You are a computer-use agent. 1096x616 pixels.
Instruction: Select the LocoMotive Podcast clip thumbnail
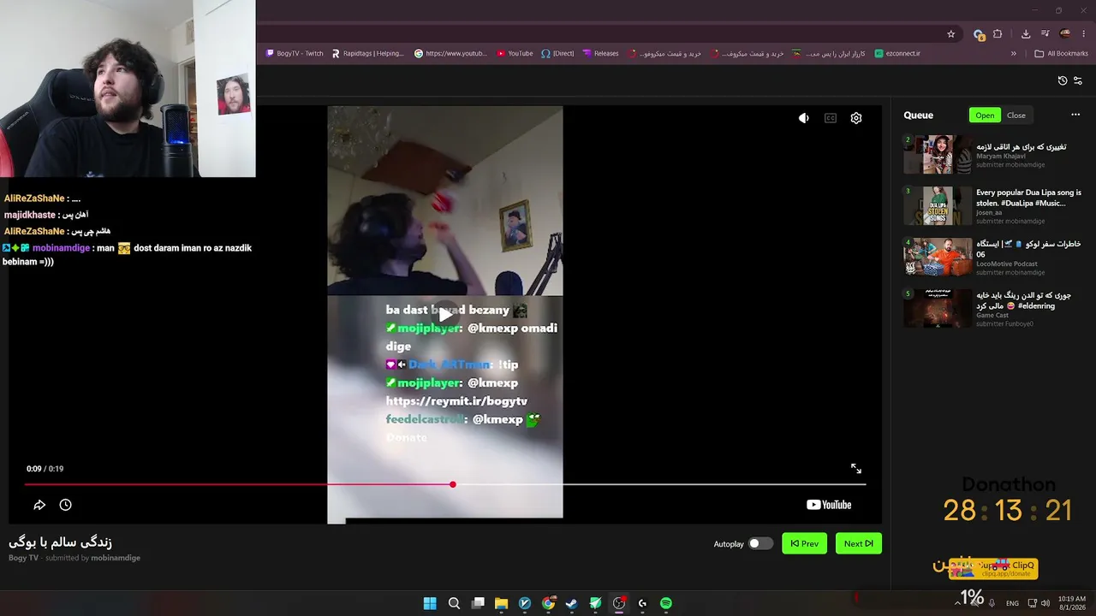[938, 258]
